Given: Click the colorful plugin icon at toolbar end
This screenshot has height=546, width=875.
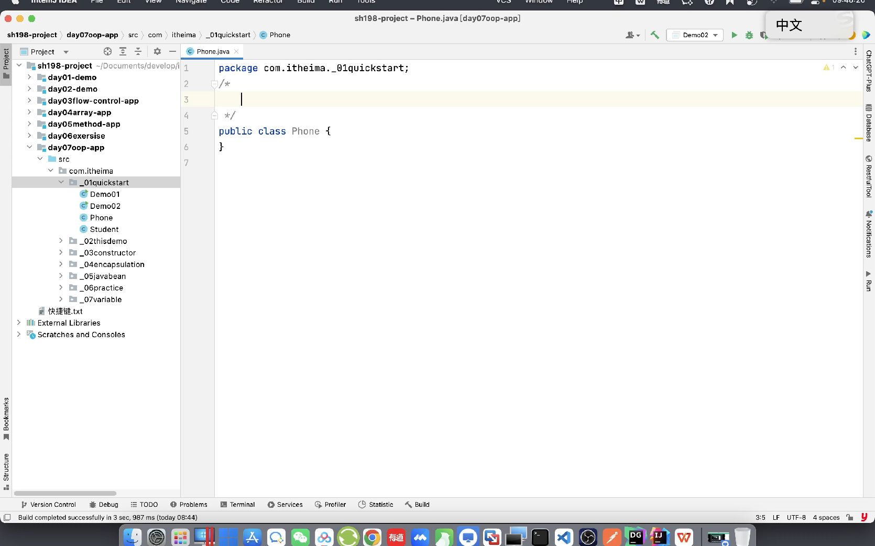Looking at the screenshot, I should 866,35.
